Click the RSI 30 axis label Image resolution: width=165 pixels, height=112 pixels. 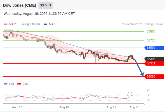[x=148, y=100]
